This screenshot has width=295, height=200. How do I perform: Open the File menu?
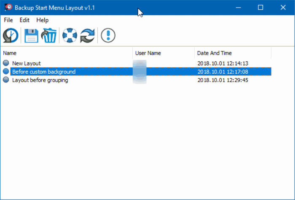pyautogui.click(x=8, y=20)
